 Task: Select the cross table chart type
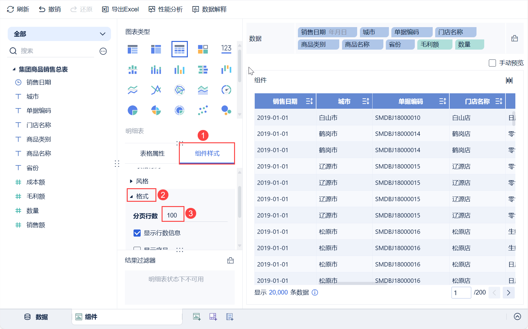pyautogui.click(x=156, y=49)
